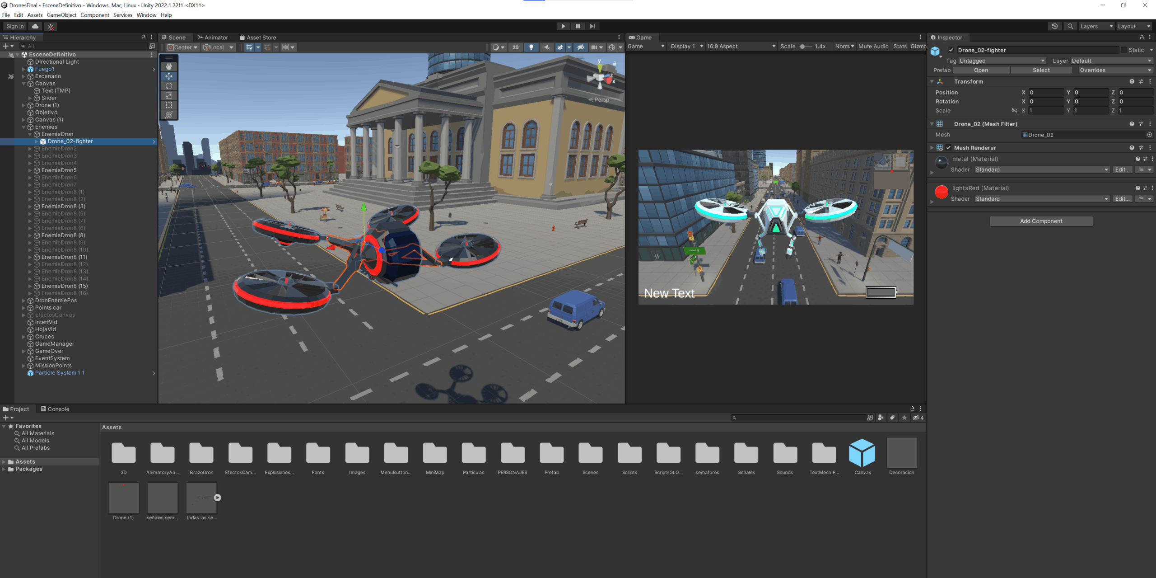The image size is (1156, 578).
Task: Select the Rect tool in Scene toolbar
Action: pyautogui.click(x=169, y=105)
